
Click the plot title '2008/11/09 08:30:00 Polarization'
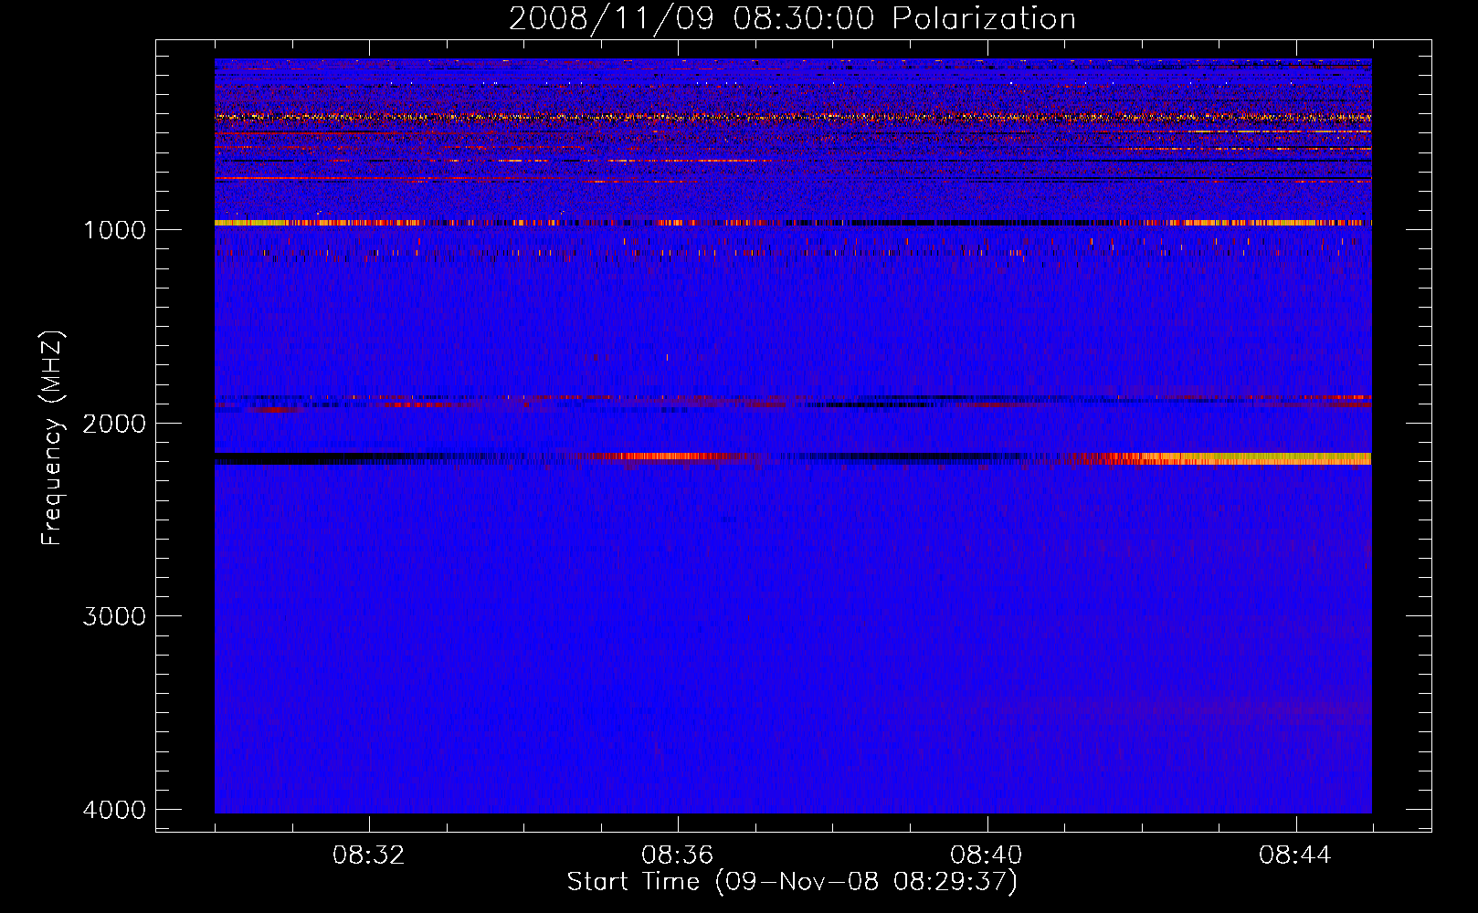click(x=792, y=18)
